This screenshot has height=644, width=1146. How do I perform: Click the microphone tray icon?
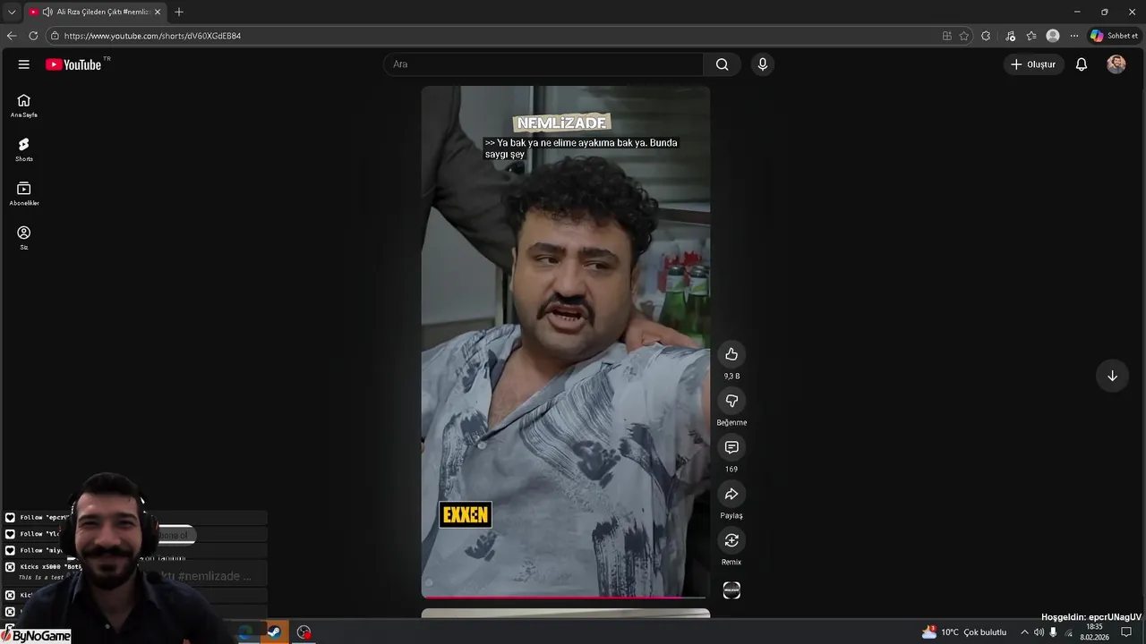tap(1053, 632)
